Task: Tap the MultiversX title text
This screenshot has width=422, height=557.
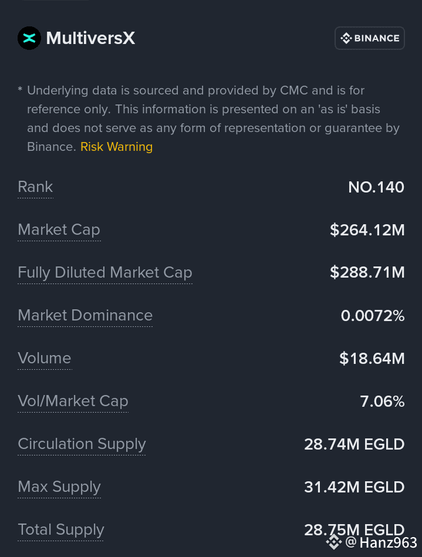Action: point(90,38)
